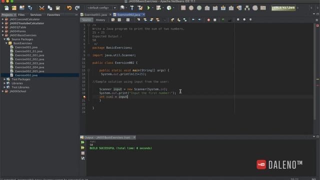Click the editor Start Macro Recording red icon
The width and height of the screenshot is (320, 180).
pos(208,20)
